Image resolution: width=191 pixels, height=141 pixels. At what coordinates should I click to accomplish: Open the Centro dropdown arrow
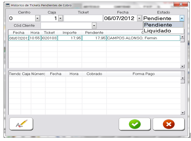point(38,18)
